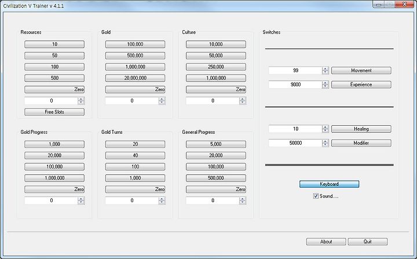This screenshot has height=259, width=417.
Task: Click the Gold Progress spinner arrows
Action: click(81, 200)
